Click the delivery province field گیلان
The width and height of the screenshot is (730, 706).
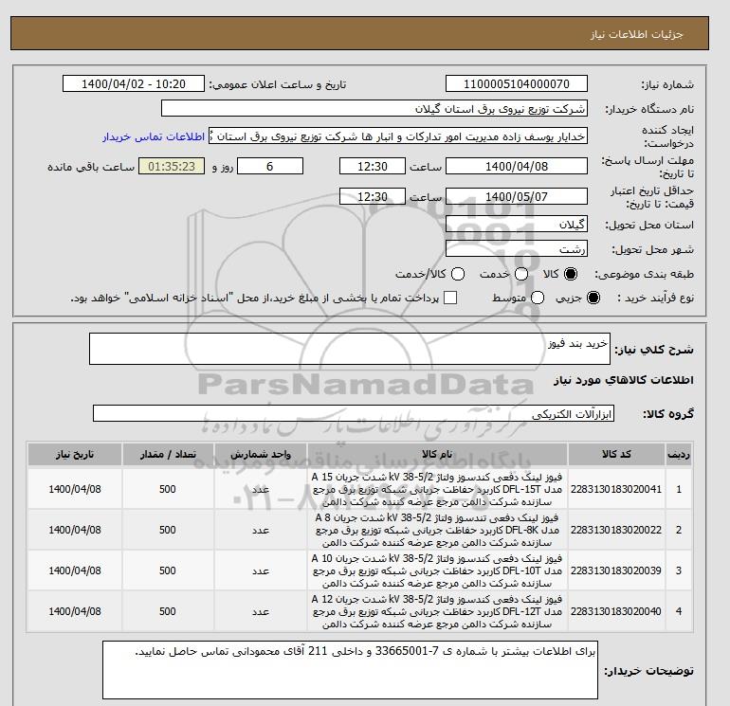(x=517, y=225)
